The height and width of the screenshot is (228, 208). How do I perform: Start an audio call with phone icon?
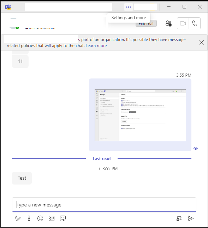tap(195, 23)
